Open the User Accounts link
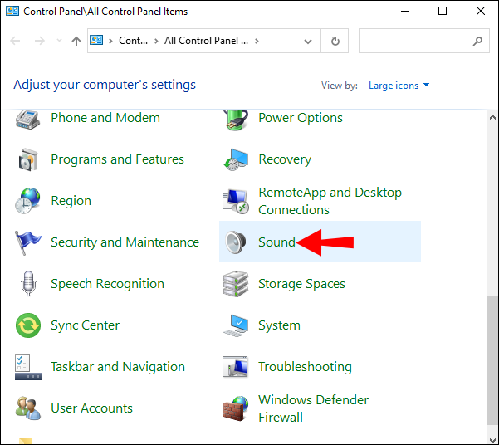The image size is (499, 445). click(x=91, y=408)
